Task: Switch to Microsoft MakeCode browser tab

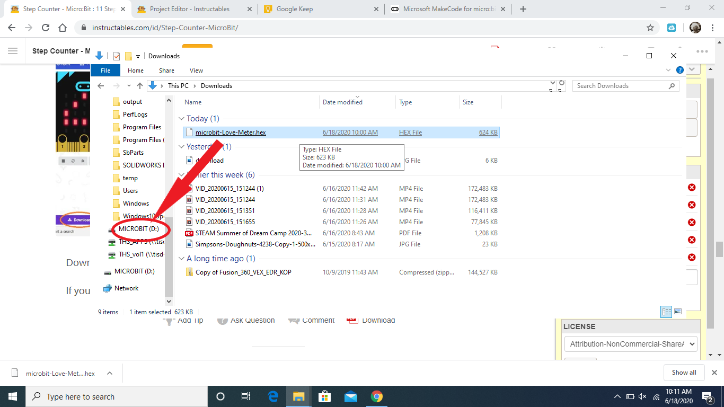Action: point(448,9)
